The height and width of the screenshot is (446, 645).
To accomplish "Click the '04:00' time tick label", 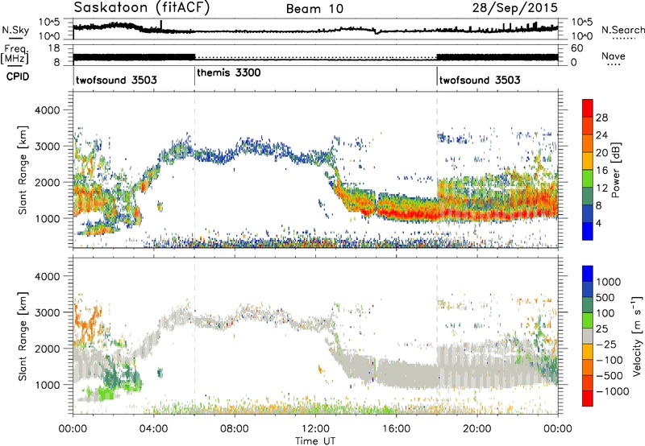I will click(x=153, y=429).
